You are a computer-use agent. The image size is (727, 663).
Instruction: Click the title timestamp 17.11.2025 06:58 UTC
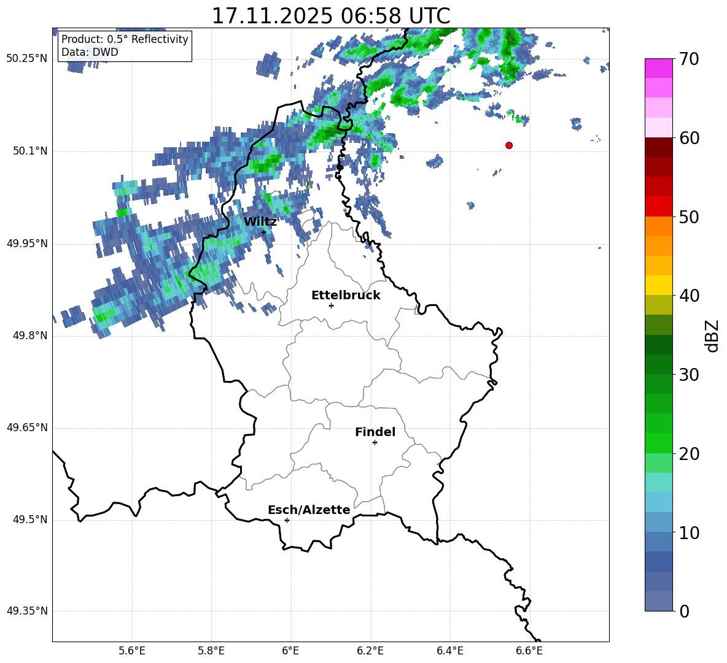pos(330,16)
